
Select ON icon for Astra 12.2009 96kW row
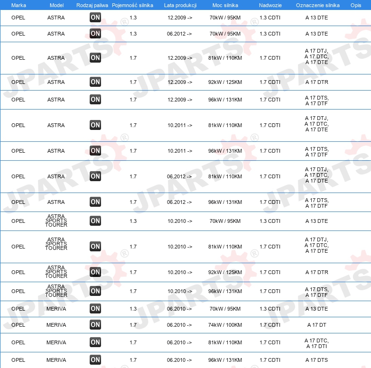point(95,99)
